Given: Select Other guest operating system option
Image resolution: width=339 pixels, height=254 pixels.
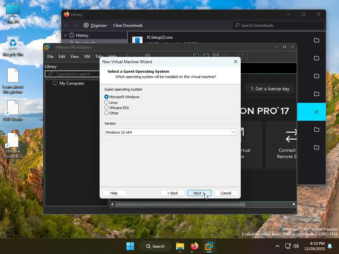Looking at the screenshot, I should 106,113.
